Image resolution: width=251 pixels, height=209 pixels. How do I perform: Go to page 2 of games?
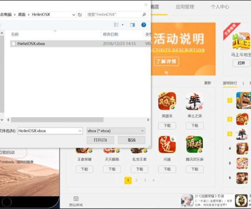click(x=136, y=181)
